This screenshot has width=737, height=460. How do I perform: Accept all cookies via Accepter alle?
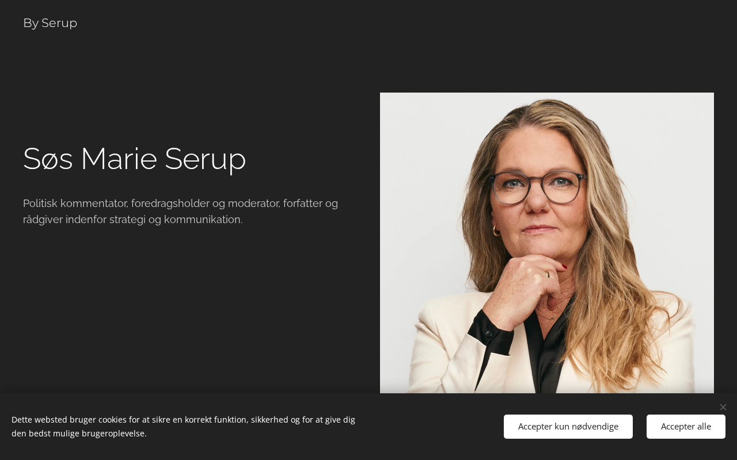(x=686, y=427)
